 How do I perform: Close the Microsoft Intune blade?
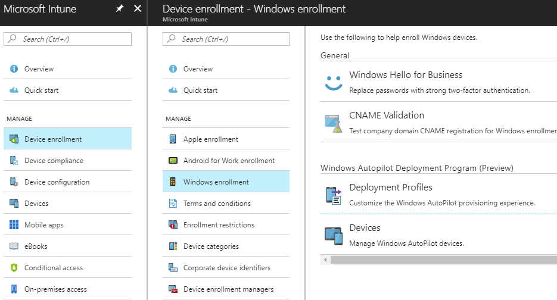[138, 9]
